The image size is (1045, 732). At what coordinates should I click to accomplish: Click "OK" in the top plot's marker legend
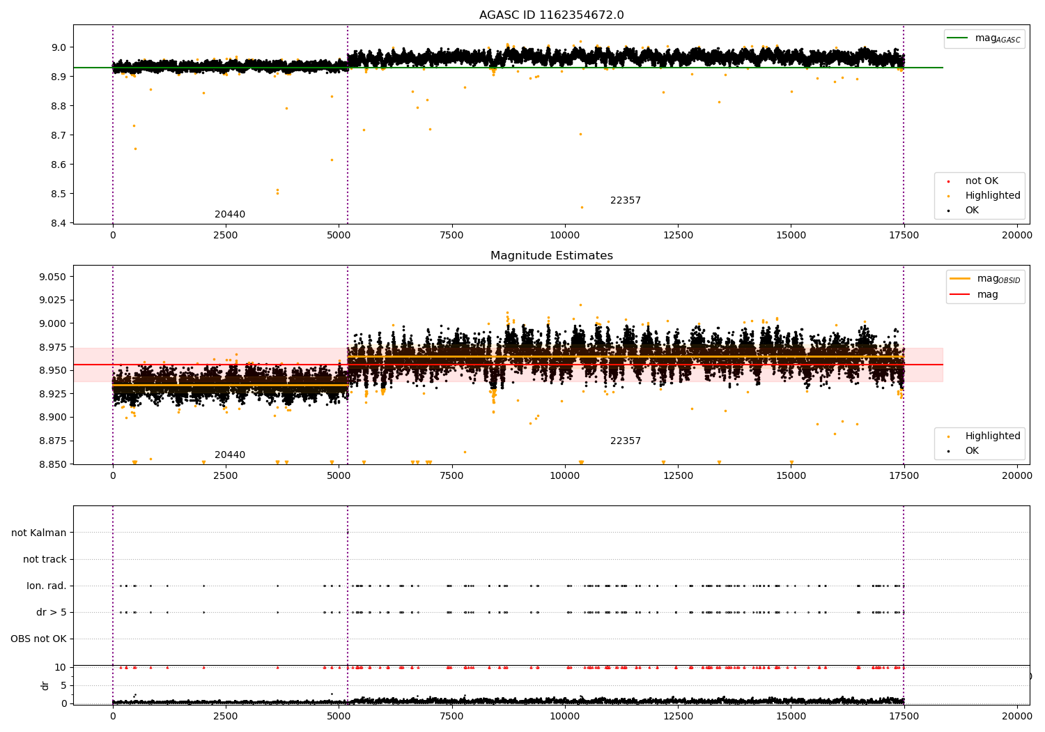tap(972, 211)
